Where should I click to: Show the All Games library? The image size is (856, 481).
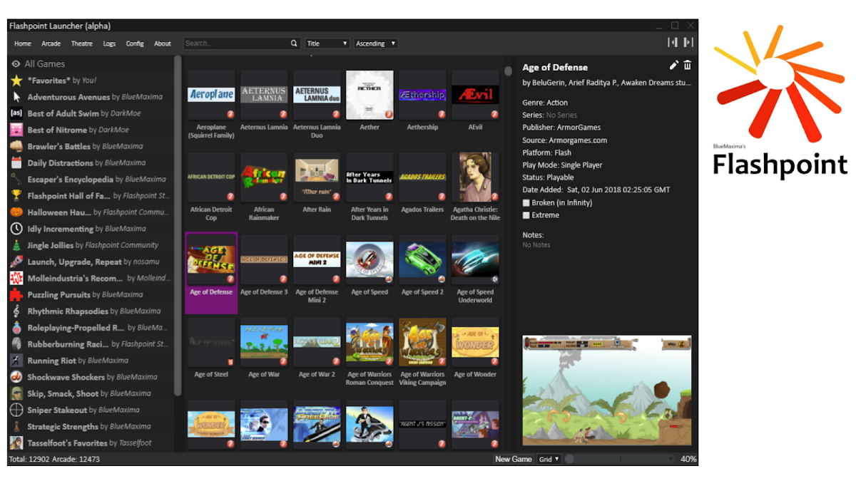(x=91, y=63)
